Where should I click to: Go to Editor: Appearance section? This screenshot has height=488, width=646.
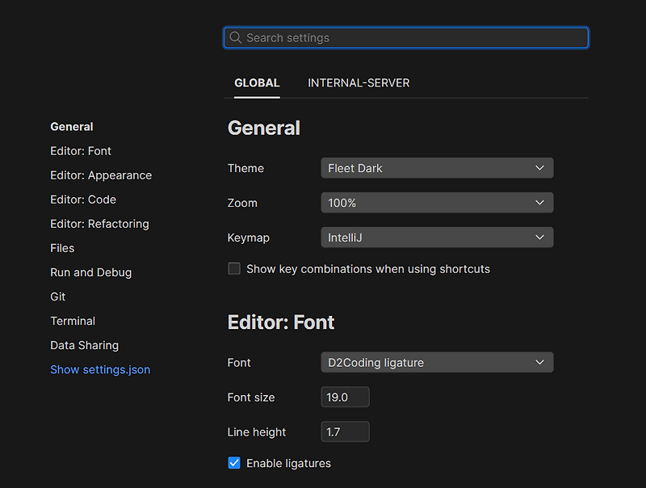(101, 175)
